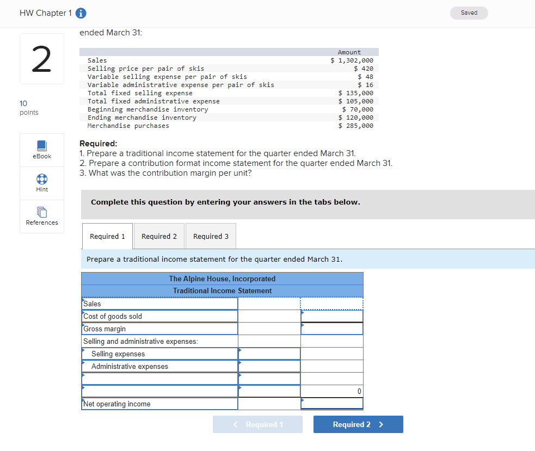Open the eBook resource
535x451 pixels.
pos(42,150)
